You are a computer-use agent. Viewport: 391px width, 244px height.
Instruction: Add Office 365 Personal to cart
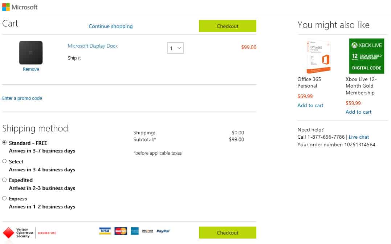[310, 105]
